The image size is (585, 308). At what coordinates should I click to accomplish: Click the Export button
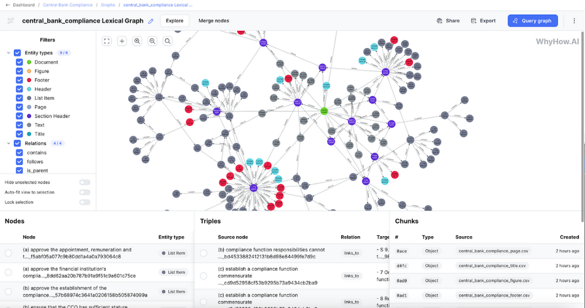(483, 21)
